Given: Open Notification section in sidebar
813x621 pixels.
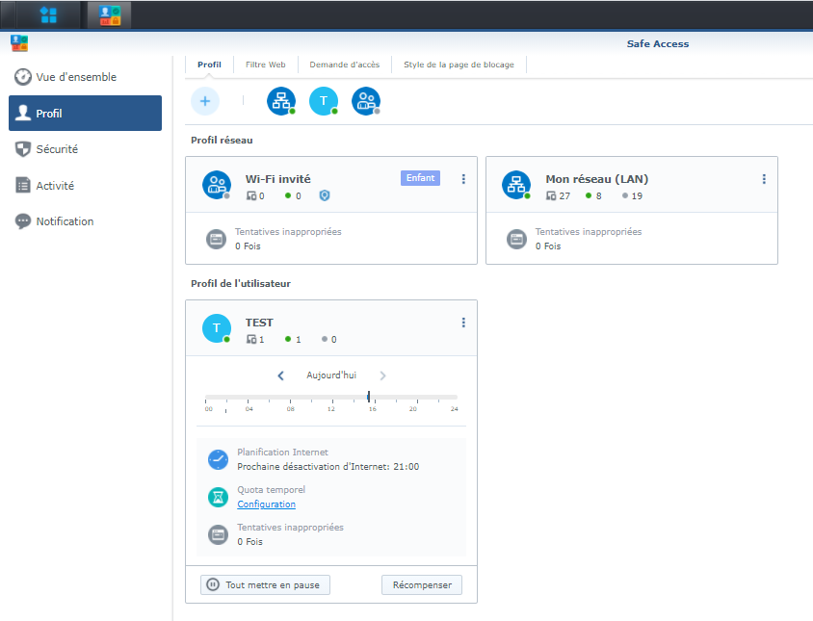Looking at the screenshot, I should (85, 221).
